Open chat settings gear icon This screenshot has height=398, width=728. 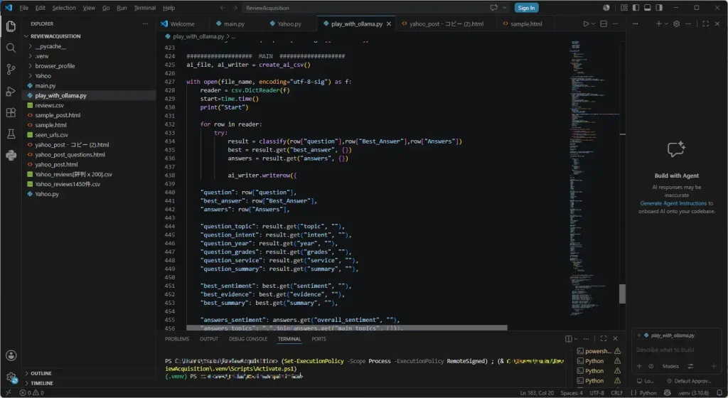677,23
